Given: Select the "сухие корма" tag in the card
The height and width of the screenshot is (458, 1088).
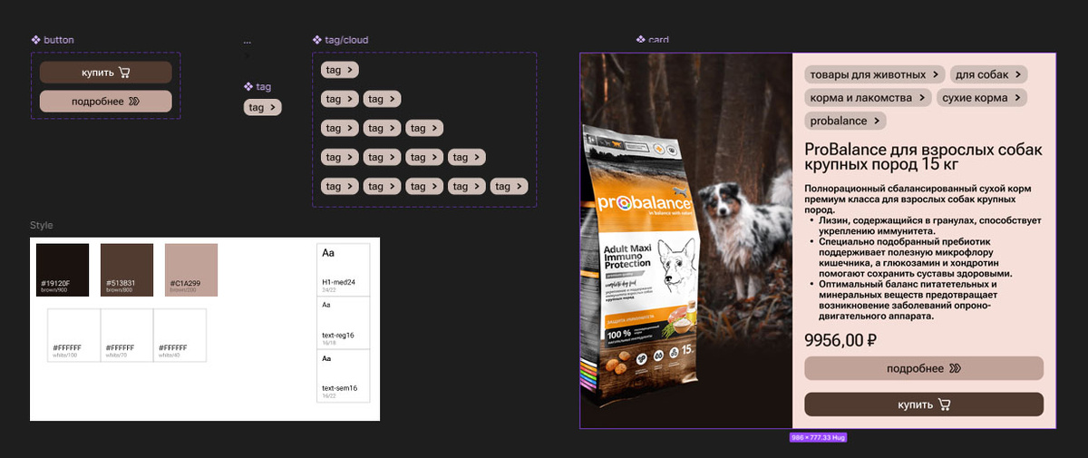Looking at the screenshot, I should pos(982,97).
